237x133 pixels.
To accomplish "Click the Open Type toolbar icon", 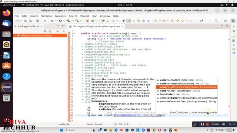I will [x=103, y=21].
